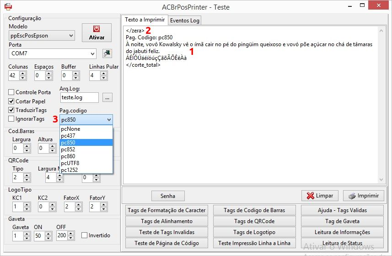Increase LogoTipo FatorX value
This screenshot has width=392, height=256.
[x=78, y=204]
